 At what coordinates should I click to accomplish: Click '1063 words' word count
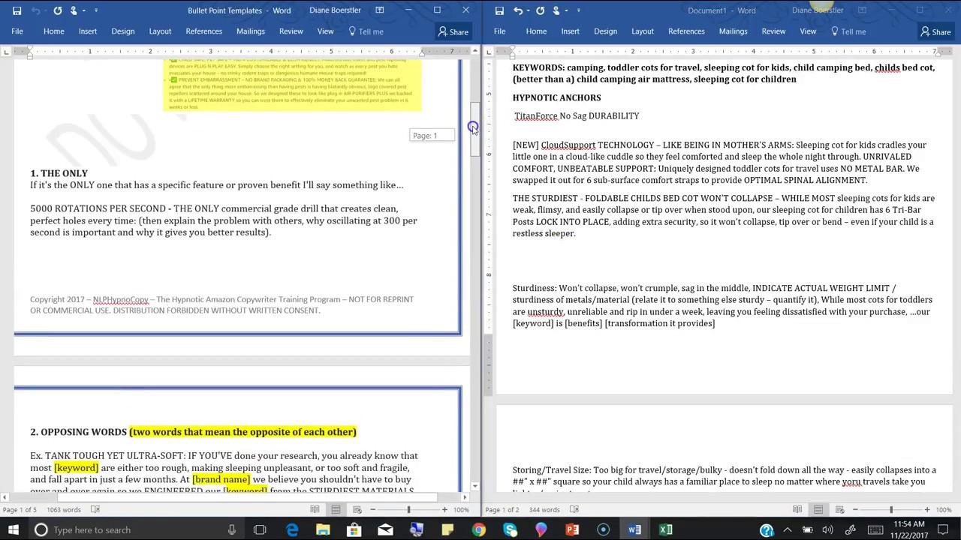pyautogui.click(x=64, y=510)
